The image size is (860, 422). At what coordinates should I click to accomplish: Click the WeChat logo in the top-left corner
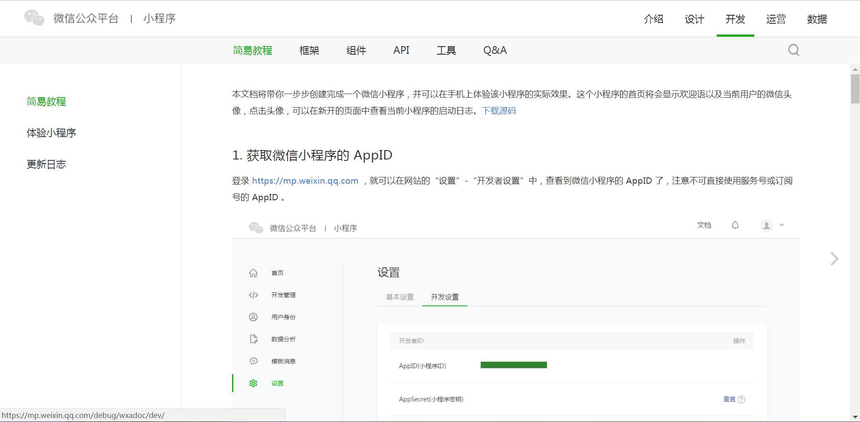pyautogui.click(x=34, y=18)
